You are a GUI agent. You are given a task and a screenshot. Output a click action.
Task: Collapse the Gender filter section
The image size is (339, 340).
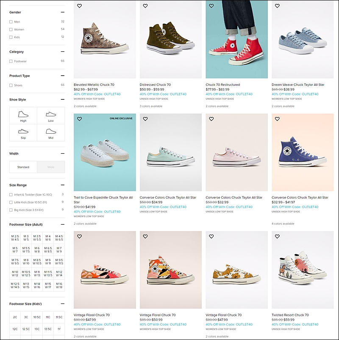63,12
